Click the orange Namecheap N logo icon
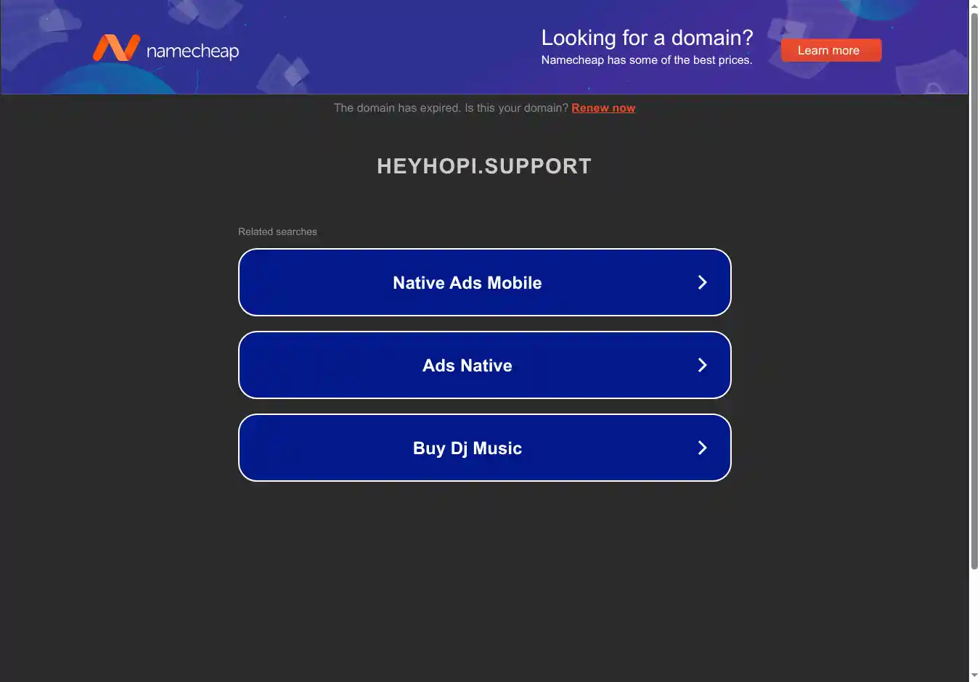The image size is (980, 682). click(x=116, y=48)
